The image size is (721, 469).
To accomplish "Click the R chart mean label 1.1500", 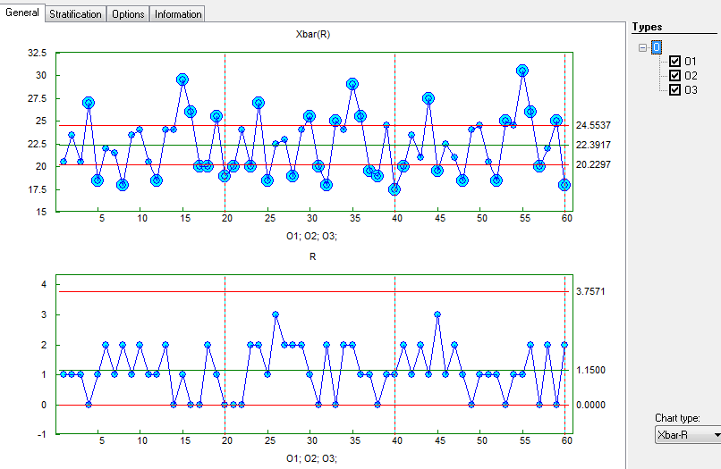I will coord(593,370).
